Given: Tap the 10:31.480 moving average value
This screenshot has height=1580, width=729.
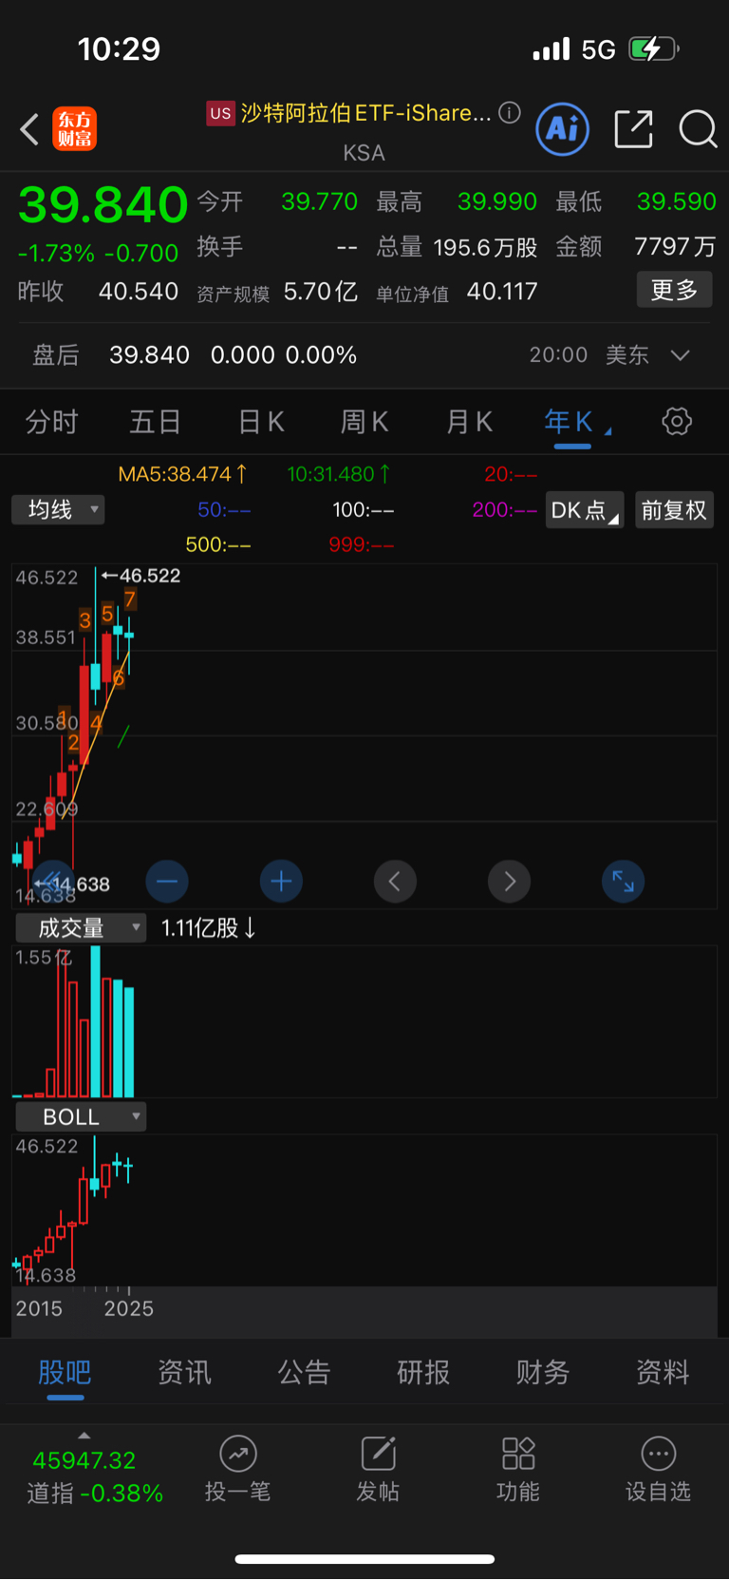Looking at the screenshot, I should 338,473.
